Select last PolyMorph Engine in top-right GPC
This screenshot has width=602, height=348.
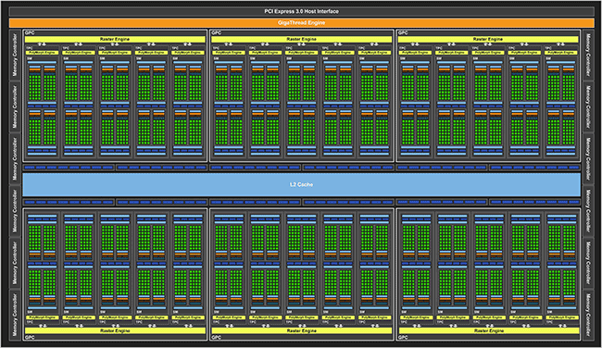[561, 53]
